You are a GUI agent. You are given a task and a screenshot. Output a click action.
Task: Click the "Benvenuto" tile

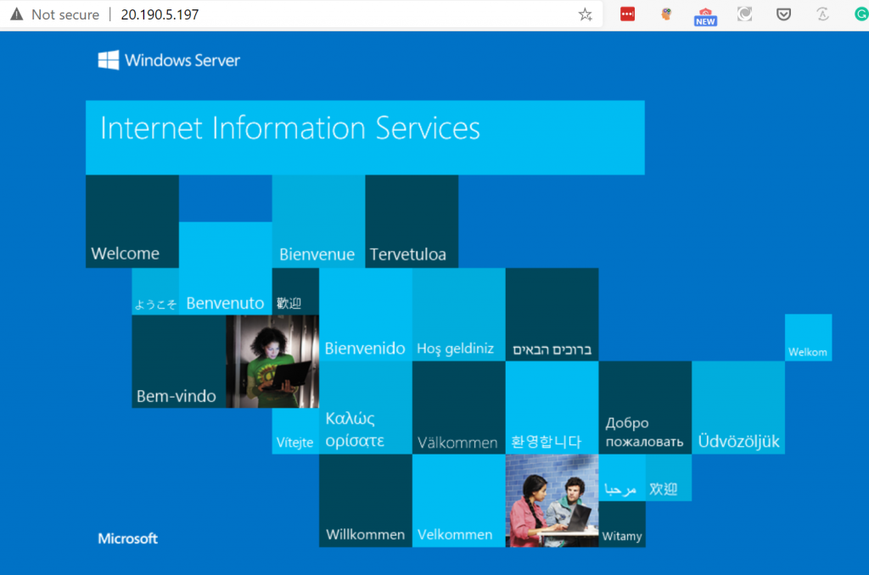pyautogui.click(x=226, y=268)
